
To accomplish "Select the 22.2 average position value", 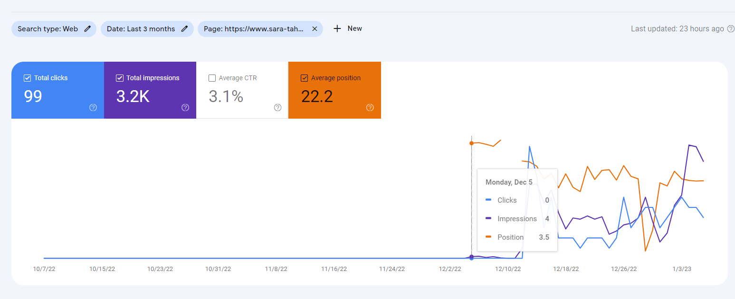I will pyautogui.click(x=317, y=96).
